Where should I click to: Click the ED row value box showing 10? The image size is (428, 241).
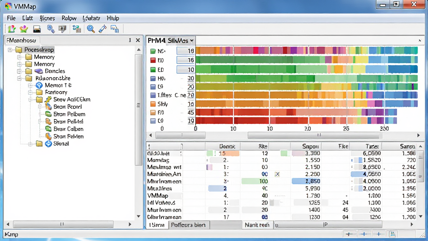[186, 70]
